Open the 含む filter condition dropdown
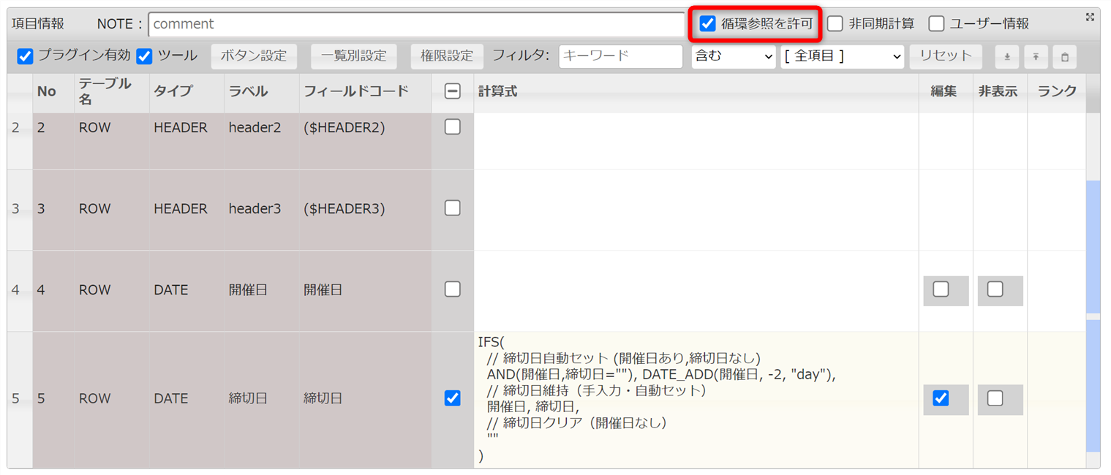This screenshot has width=1111, height=475. (x=733, y=56)
